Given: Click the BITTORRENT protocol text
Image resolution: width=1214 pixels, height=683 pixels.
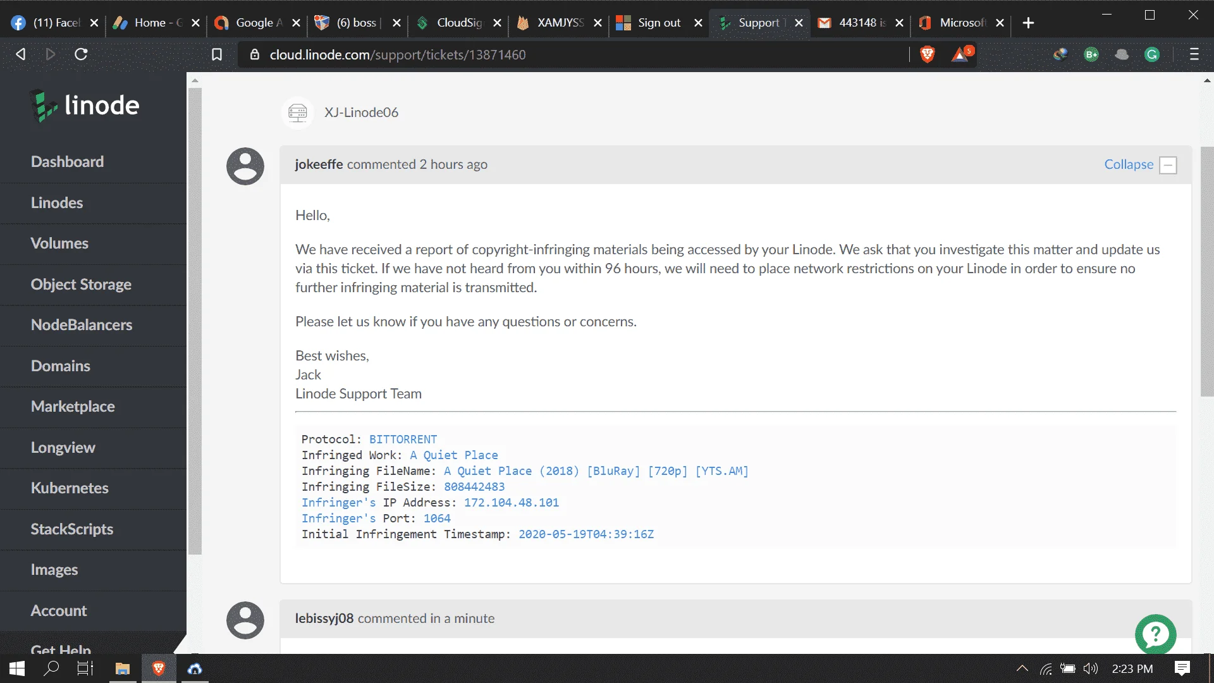Looking at the screenshot, I should [403, 440].
